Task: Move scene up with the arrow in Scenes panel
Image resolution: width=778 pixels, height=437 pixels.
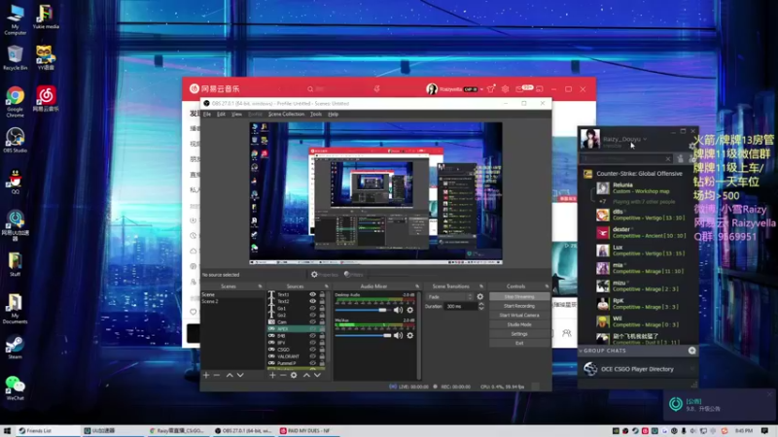Action: (x=230, y=375)
